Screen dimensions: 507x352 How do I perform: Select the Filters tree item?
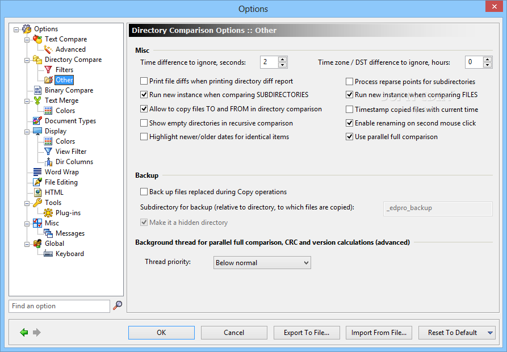64,70
